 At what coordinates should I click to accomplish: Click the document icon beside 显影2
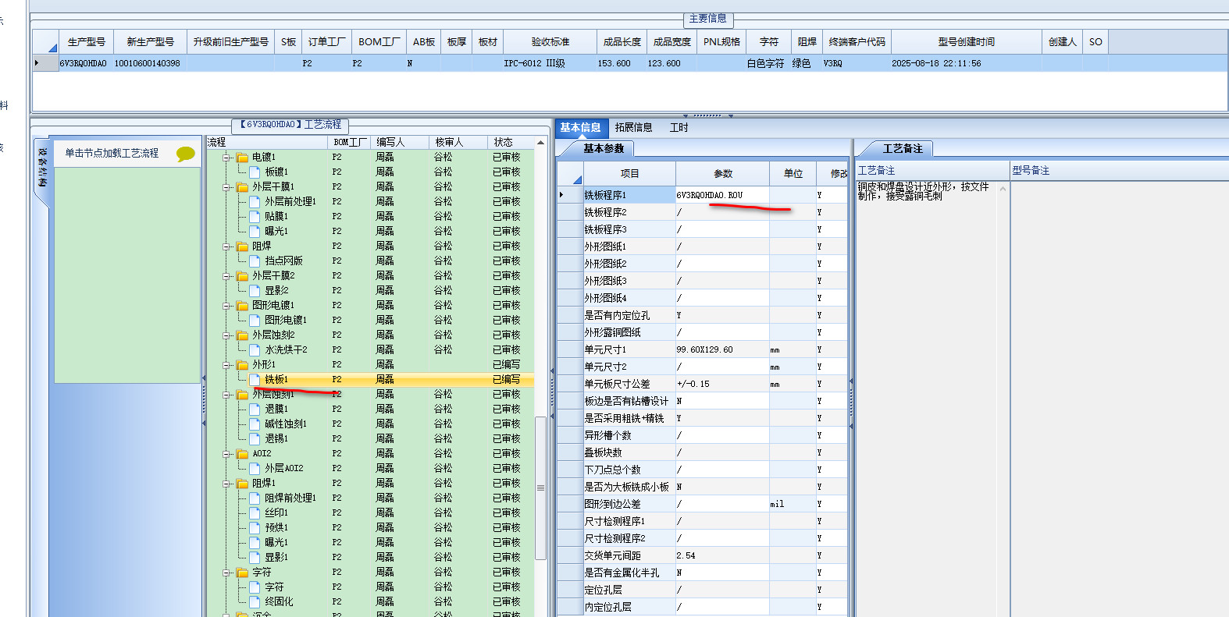(x=255, y=290)
